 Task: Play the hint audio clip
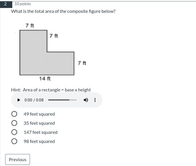pyautogui.click(x=19, y=100)
